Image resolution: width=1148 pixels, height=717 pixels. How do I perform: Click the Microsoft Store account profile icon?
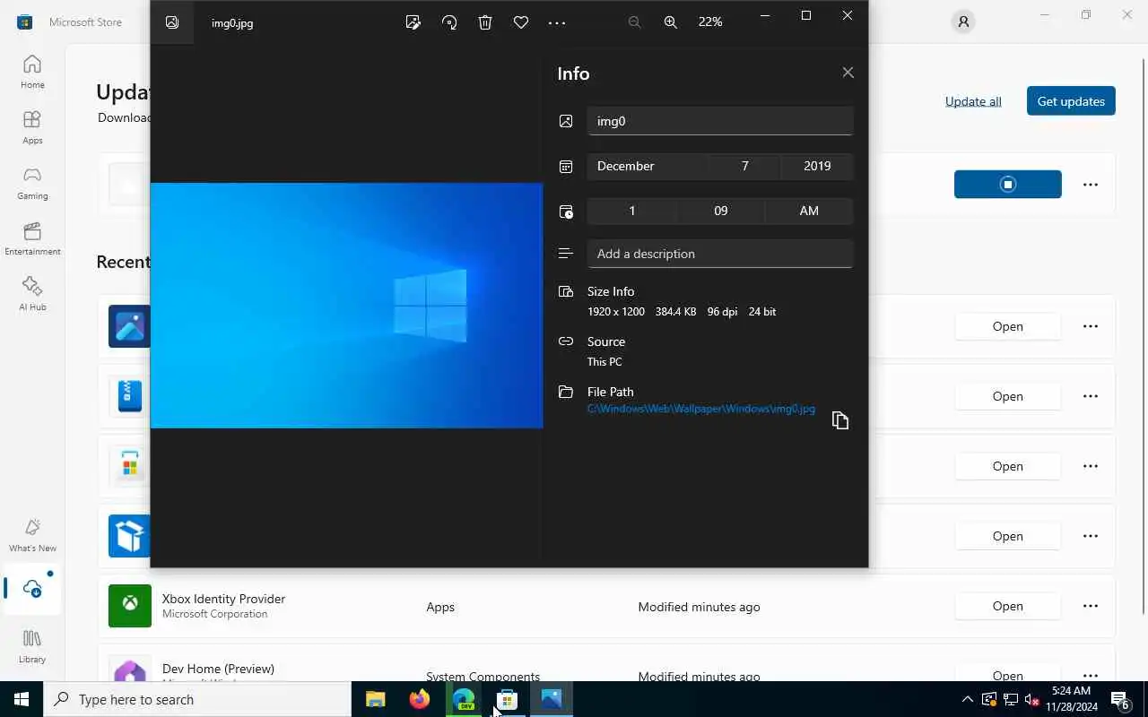963,22
